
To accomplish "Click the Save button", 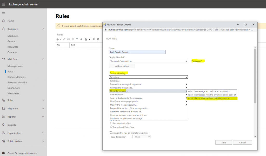I will point(224,143).
